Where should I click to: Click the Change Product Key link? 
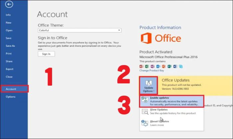click(x=151, y=71)
